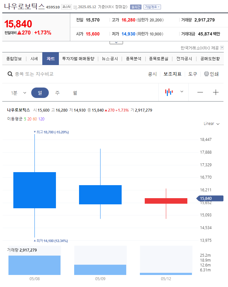
Task: Open the 공매도현황 tab
Action: tap(210, 59)
